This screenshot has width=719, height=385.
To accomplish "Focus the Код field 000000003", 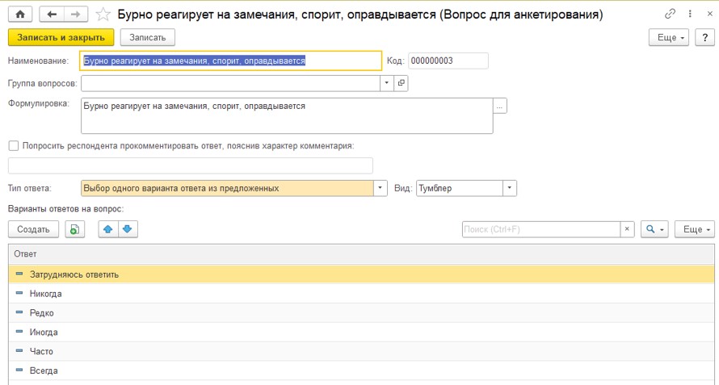I will [x=448, y=61].
